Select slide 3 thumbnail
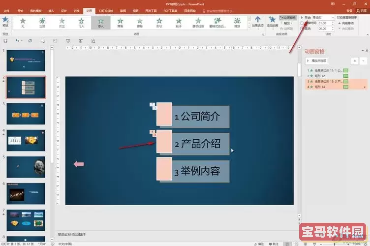 tap(26, 114)
